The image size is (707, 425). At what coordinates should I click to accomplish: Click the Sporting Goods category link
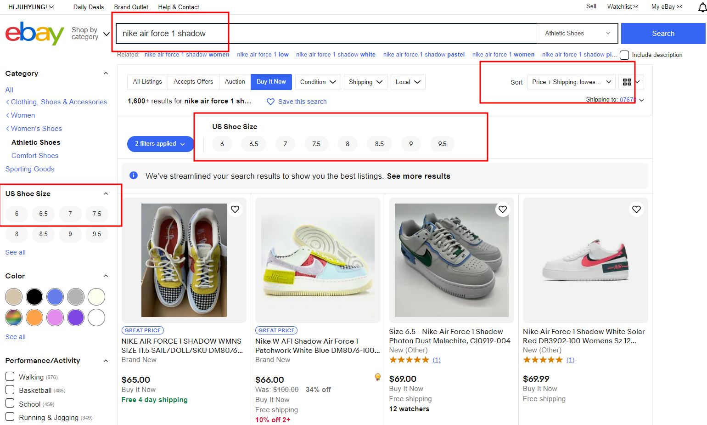pyautogui.click(x=30, y=169)
